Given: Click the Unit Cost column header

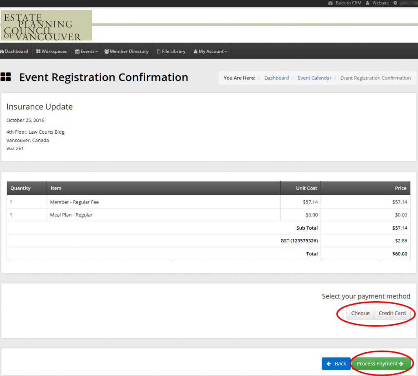Looking at the screenshot, I should [x=301, y=188].
